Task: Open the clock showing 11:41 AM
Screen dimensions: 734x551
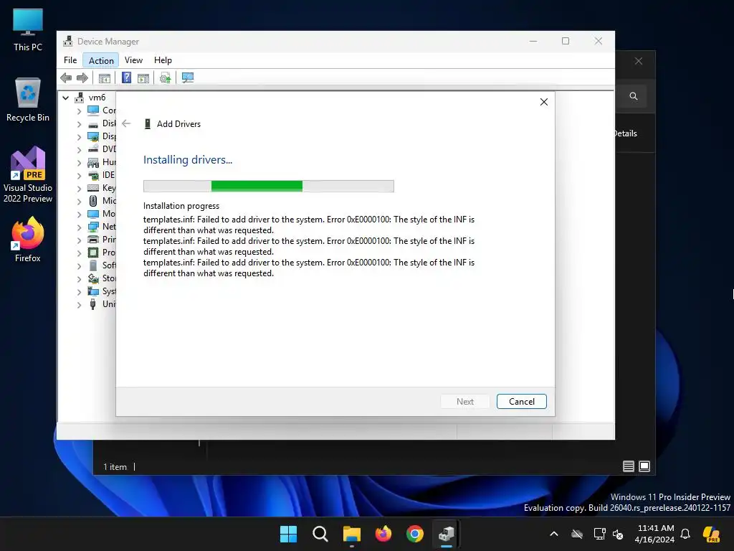Action: point(654,534)
